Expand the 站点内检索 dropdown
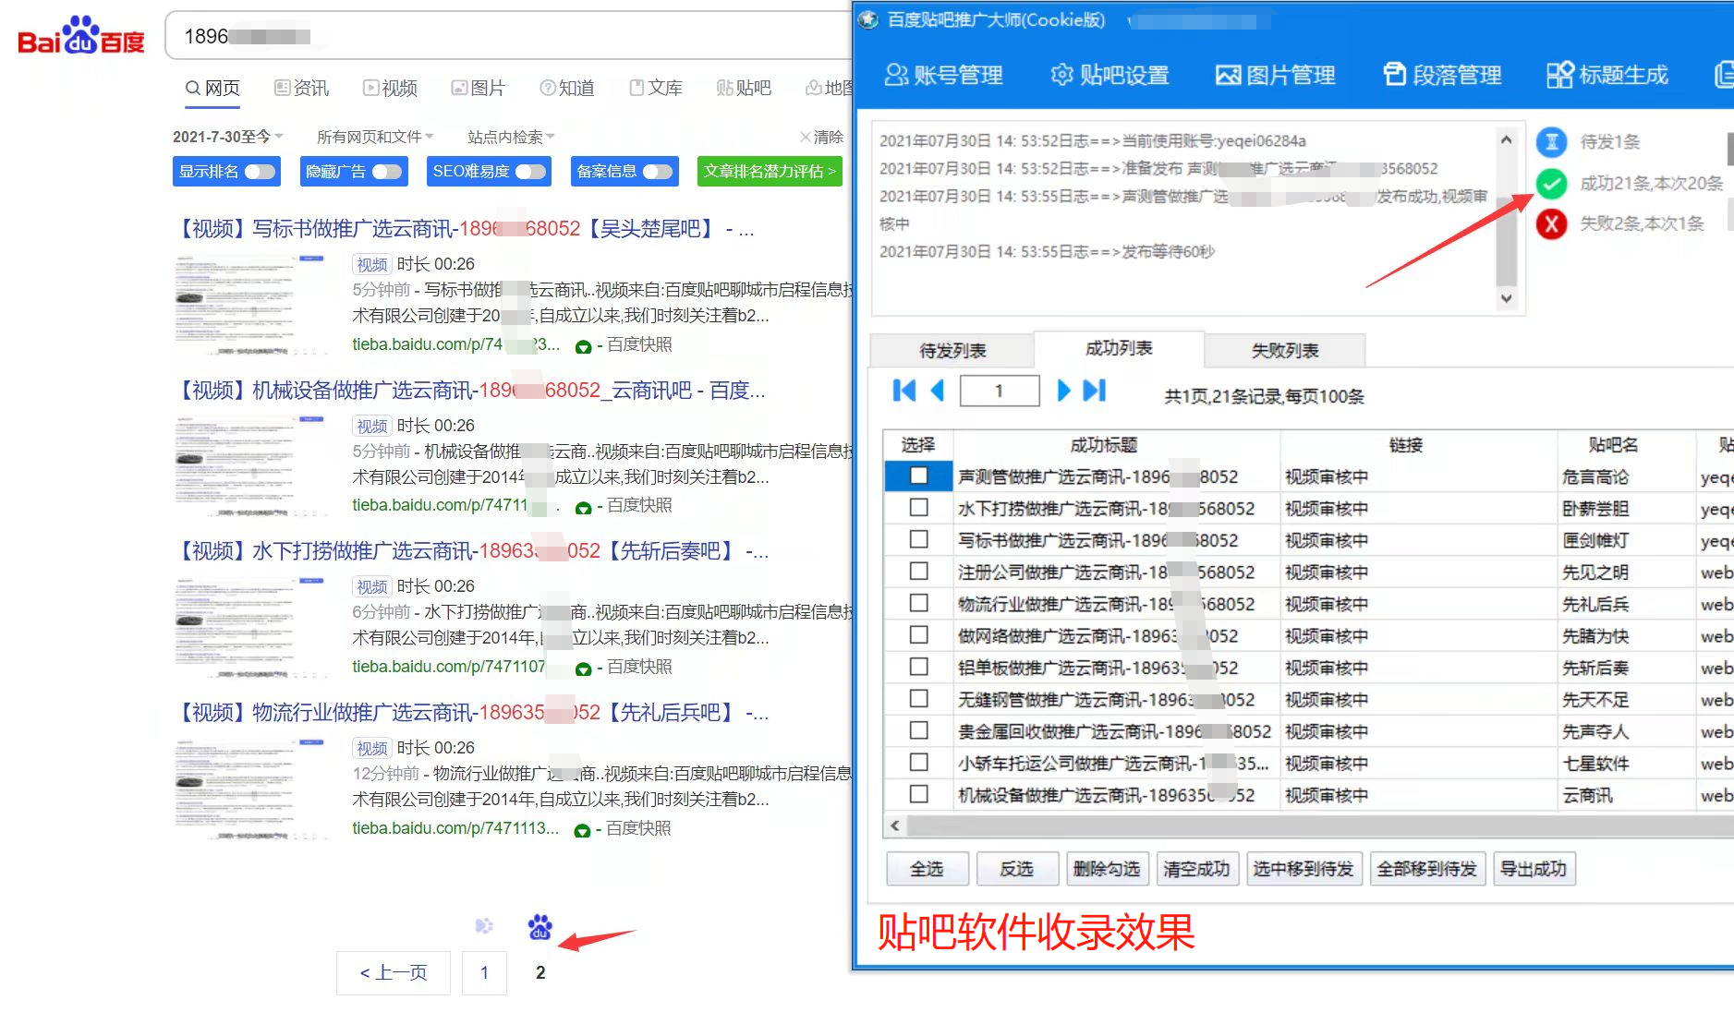Viewport: 1734px width, 1012px height. [511, 137]
